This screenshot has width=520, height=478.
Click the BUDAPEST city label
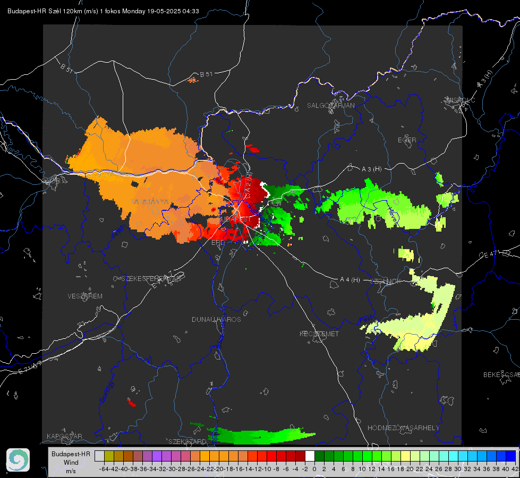tap(234, 219)
